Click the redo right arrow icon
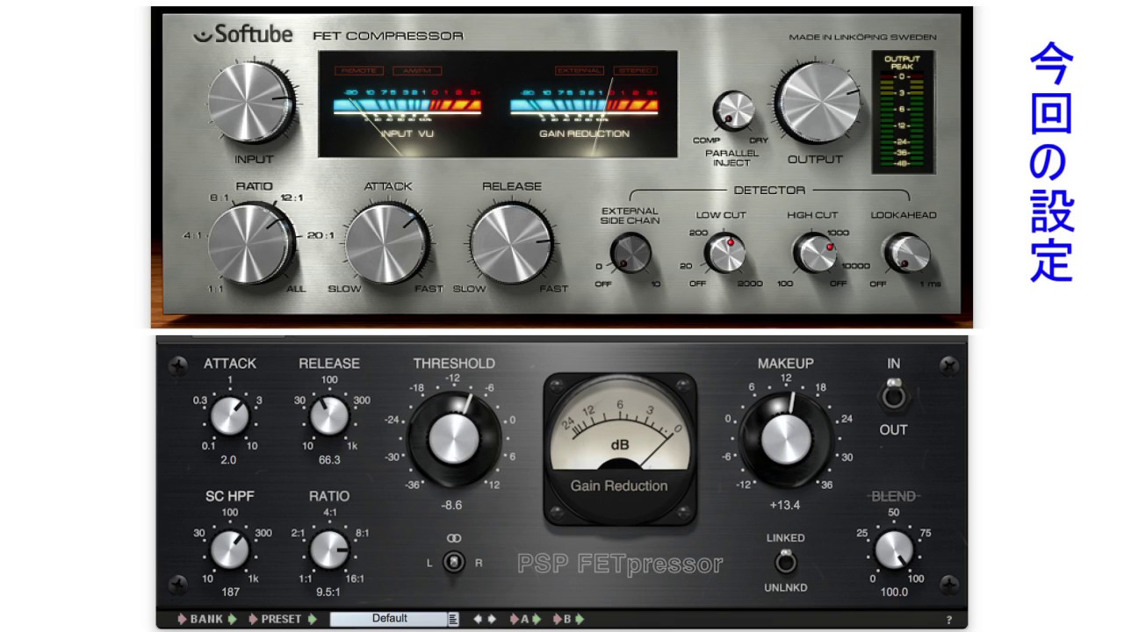 coord(491,619)
